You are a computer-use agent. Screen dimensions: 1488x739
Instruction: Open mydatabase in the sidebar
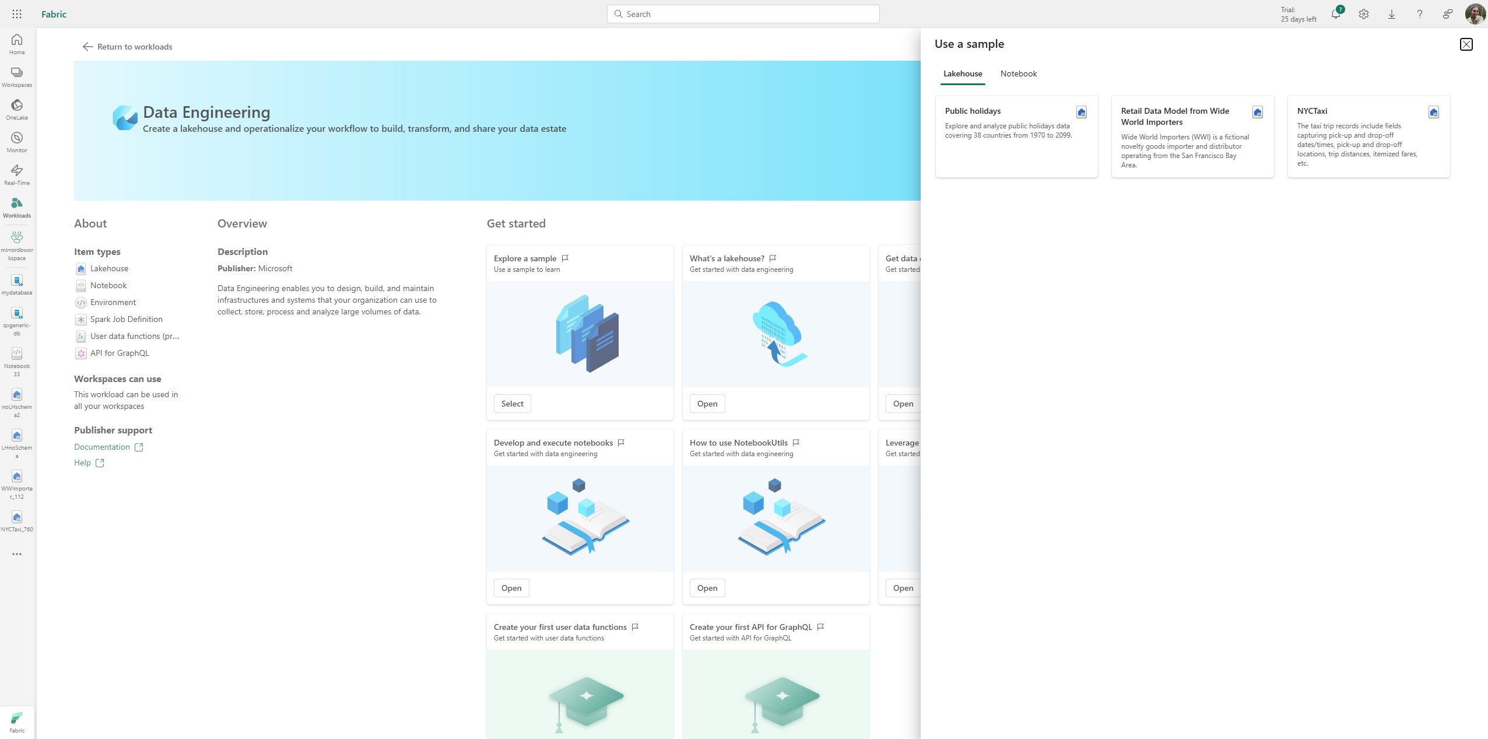point(17,285)
